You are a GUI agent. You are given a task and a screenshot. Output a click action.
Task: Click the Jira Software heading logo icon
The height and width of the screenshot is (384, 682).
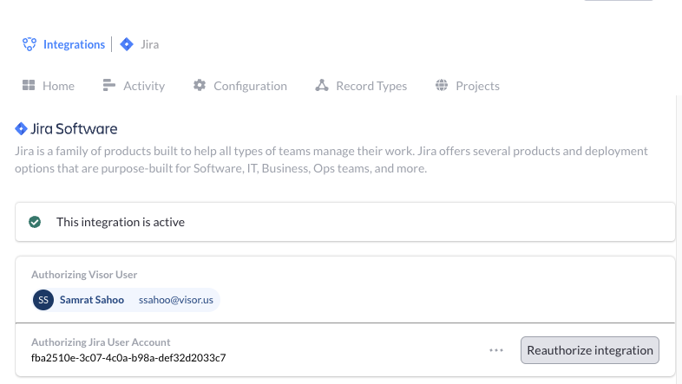pyautogui.click(x=21, y=128)
